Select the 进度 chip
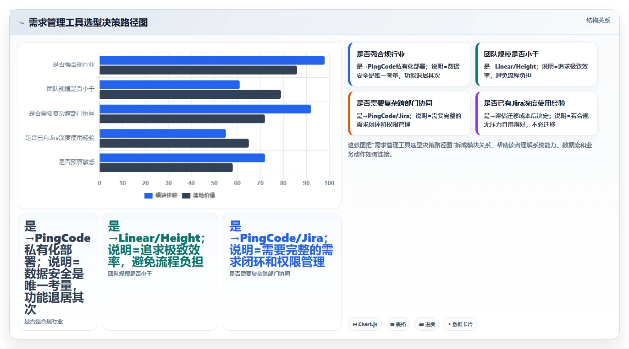Image resolution: width=629 pixels, height=349 pixels. pos(427,324)
